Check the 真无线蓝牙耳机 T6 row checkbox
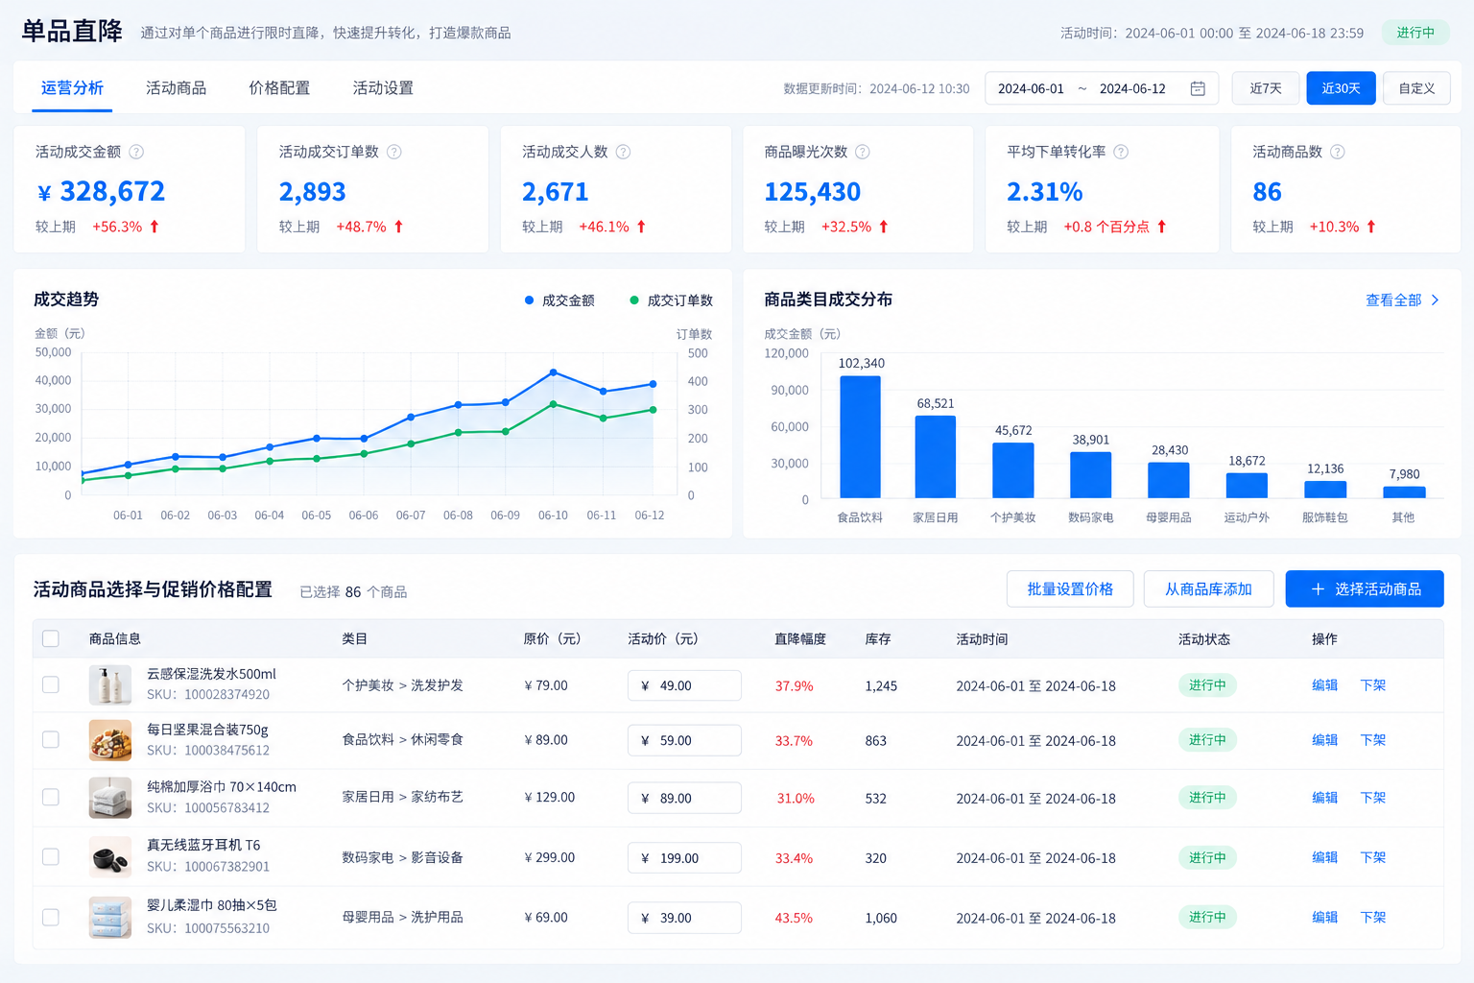 tap(51, 857)
